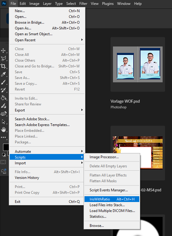Select the Paint Bucket tool

3,98
